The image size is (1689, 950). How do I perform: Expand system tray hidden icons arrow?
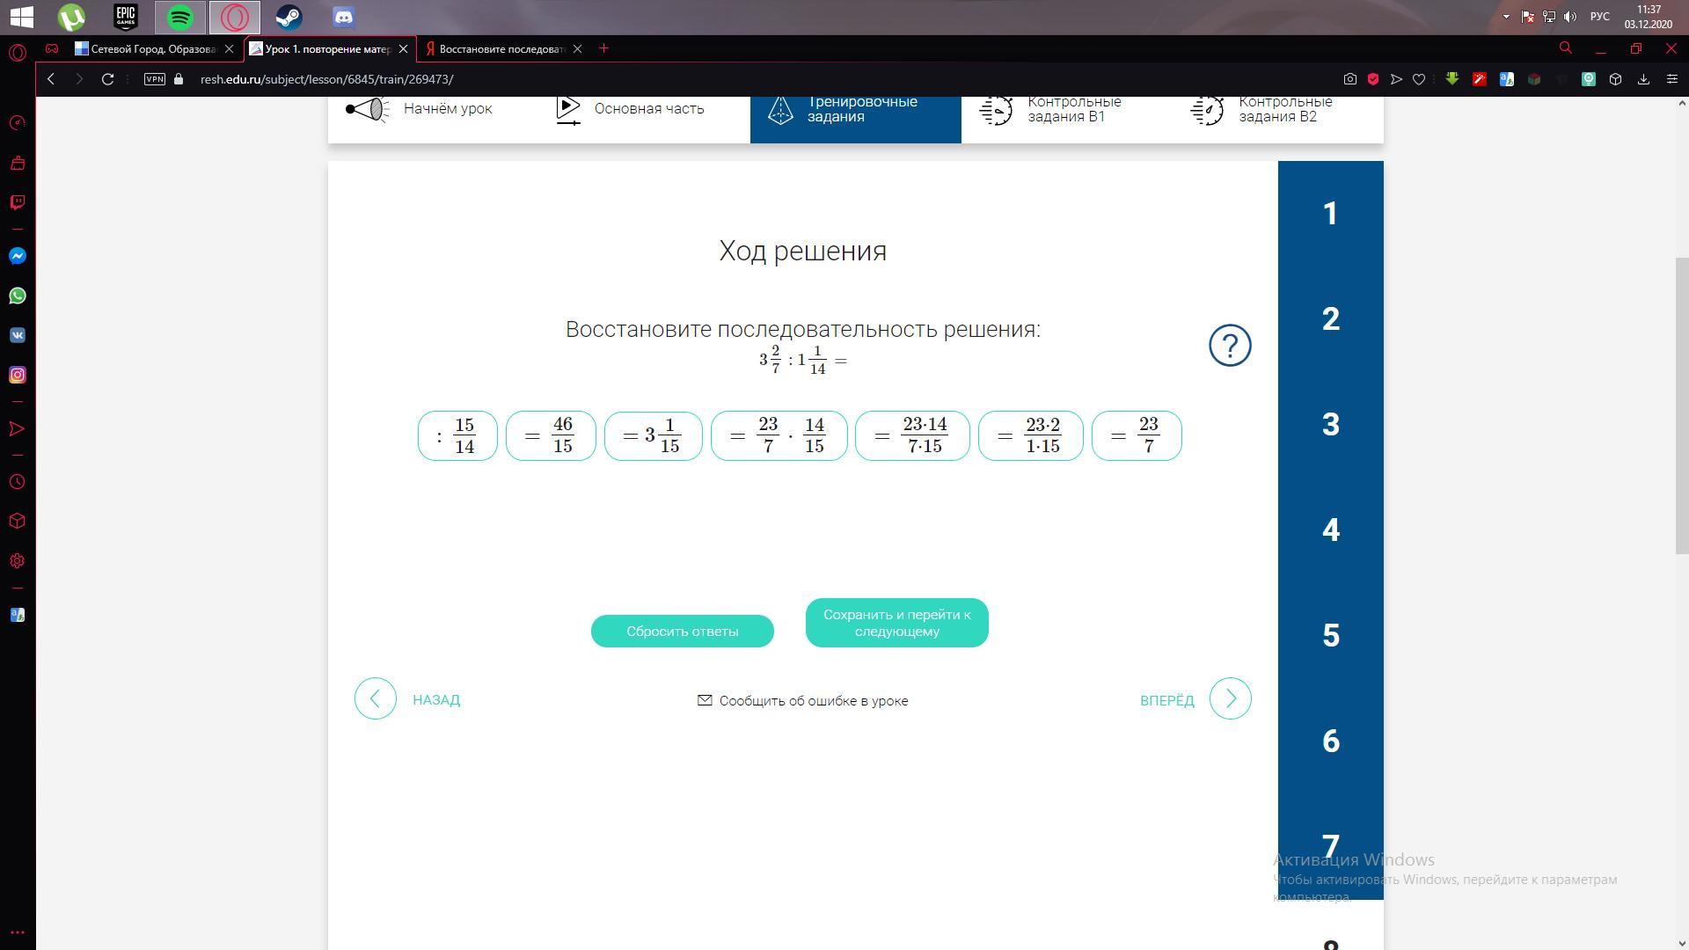[1506, 17]
